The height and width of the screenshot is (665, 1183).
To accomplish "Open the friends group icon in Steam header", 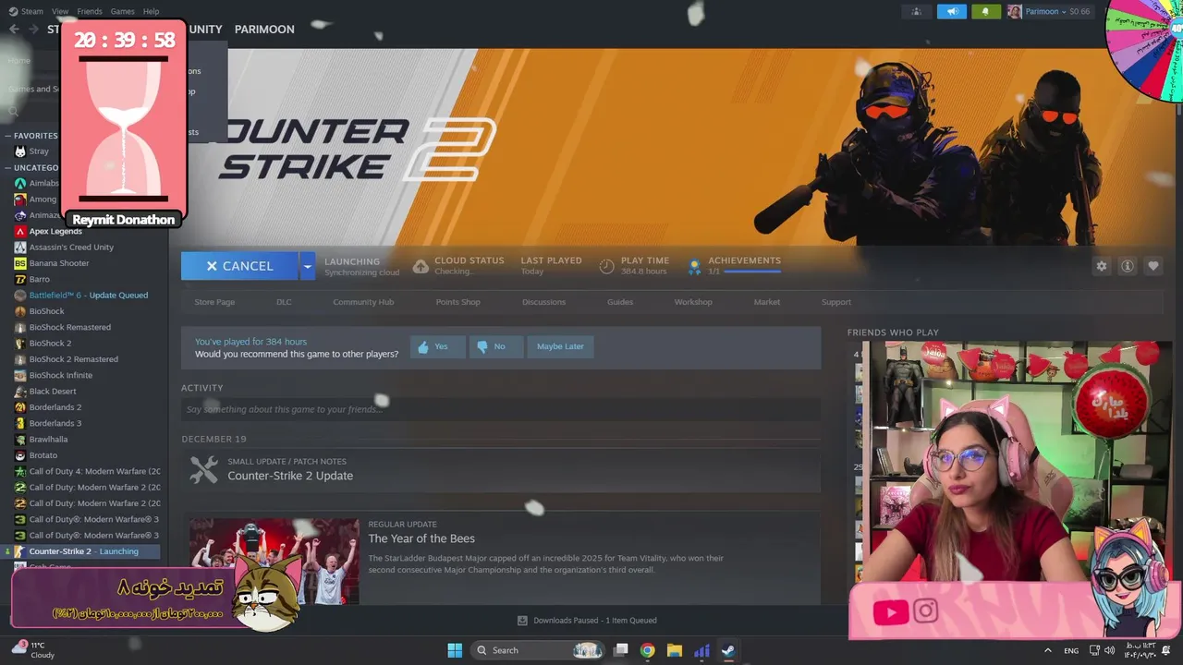I will [x=917, y=11].
